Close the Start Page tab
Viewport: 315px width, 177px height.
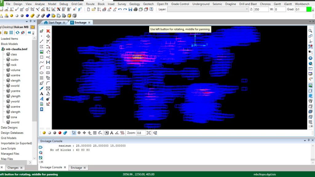tap(64, 23)
